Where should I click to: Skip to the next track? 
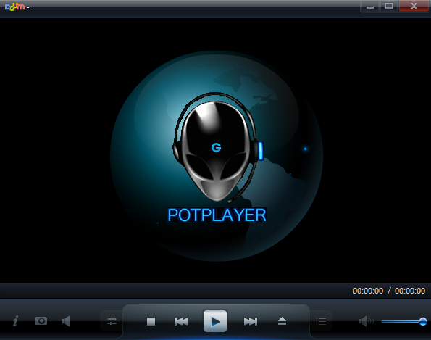(x=251, y=321)
